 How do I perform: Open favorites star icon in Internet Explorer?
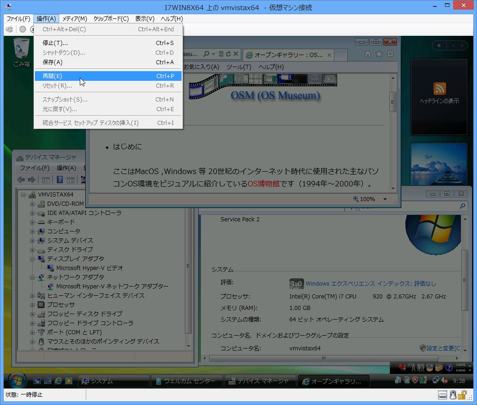point(379,54)
